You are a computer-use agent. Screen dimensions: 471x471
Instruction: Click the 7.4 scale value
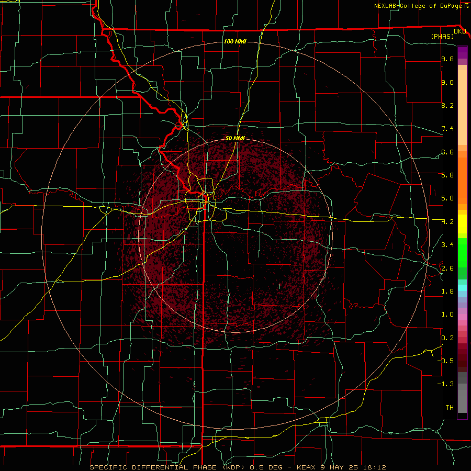[x=447, y=129]
